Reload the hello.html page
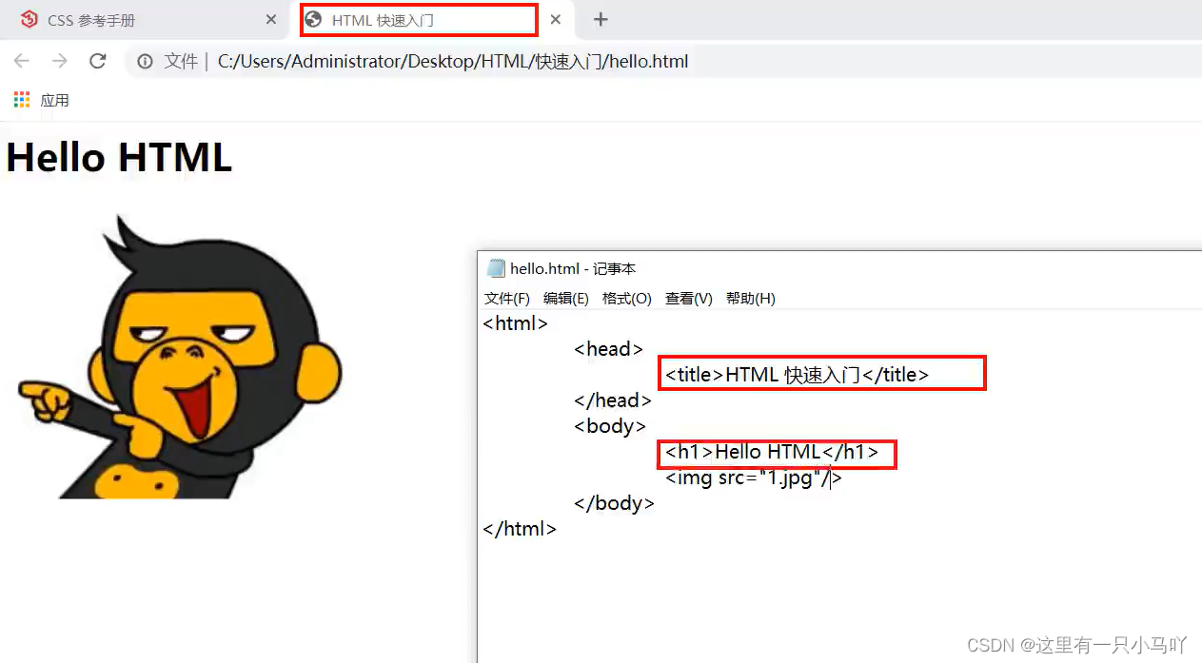 click(x=97, y=61)
